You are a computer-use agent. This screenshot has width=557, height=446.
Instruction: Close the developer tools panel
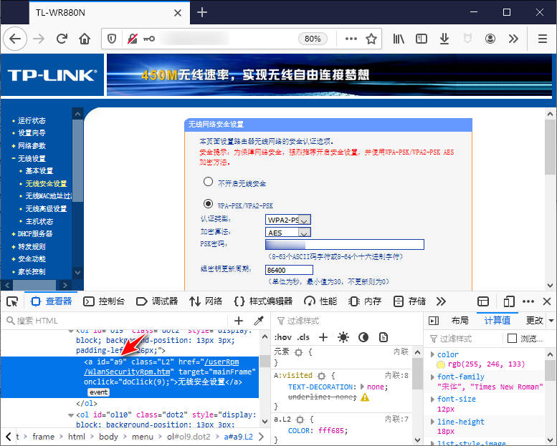click(x=547, y=301)
